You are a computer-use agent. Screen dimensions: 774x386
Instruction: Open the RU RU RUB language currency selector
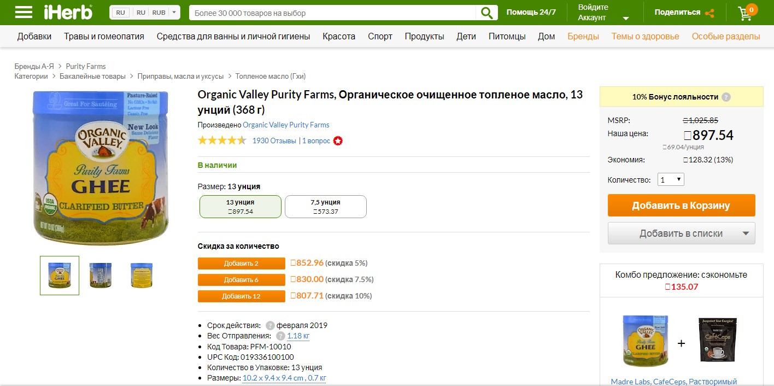pyautogui.click(x=145, y=13)
